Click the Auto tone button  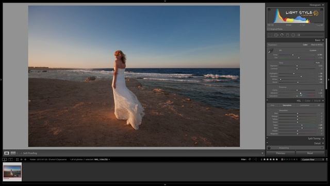click(x=318, y=63)
